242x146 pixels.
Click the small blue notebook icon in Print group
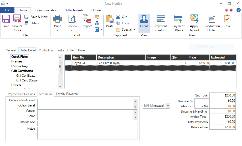(97, 30)
